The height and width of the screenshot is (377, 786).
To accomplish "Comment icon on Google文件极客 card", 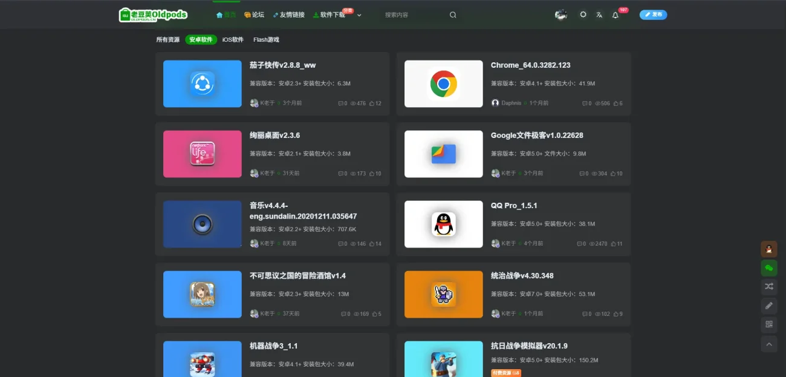I will point(582,174).
